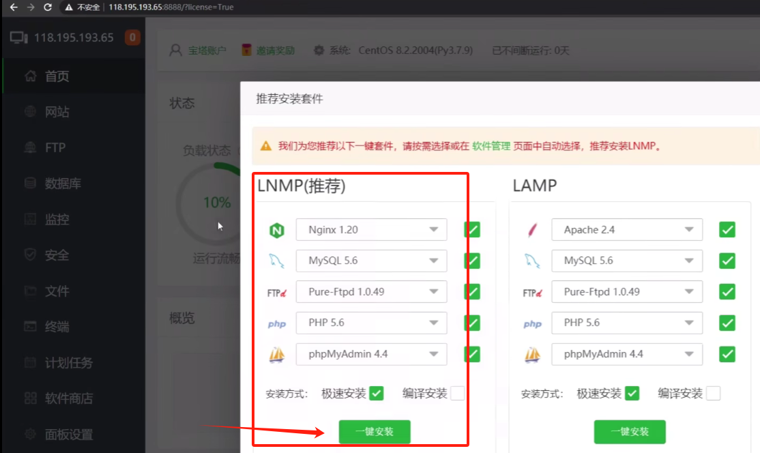The height and width of the screenshot is (453, 760).
Task: Toggle LAMP 极速安装 fast install checkbox
Action: coord(632,393)
